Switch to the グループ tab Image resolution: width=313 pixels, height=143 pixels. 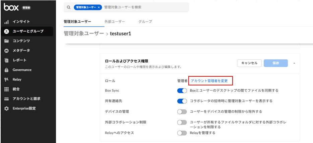click(x=145, y=22)
